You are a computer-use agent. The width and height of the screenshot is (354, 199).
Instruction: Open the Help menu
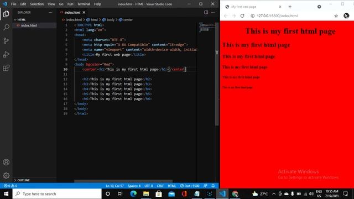pyautogui.click(x=97, y=4)
